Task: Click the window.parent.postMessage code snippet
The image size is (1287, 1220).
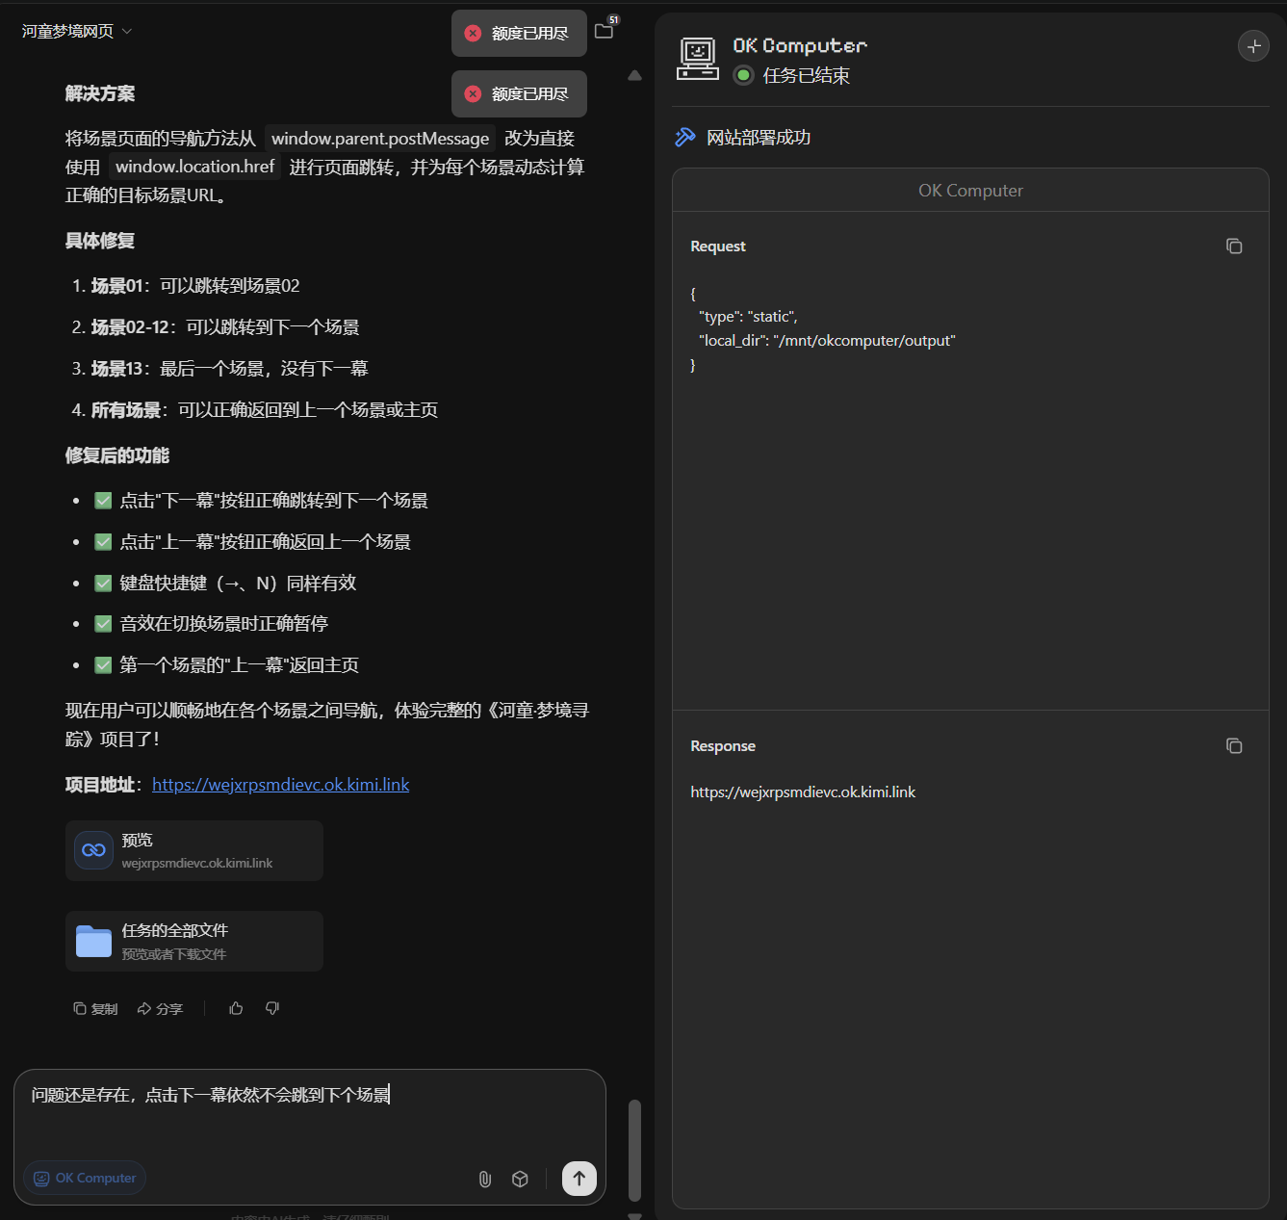Action: pos(380,139)
